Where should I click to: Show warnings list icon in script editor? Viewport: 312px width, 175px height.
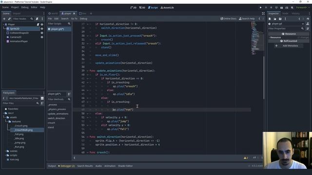click(x=246, y=157)
